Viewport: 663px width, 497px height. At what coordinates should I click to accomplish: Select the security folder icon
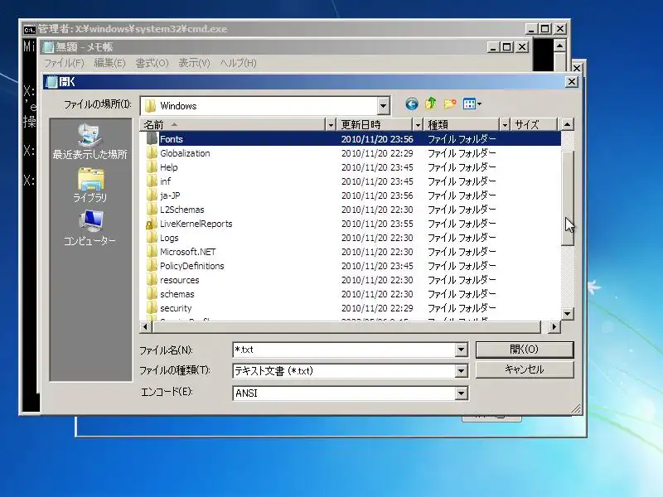pyautogui.click(x=152, y=308)
